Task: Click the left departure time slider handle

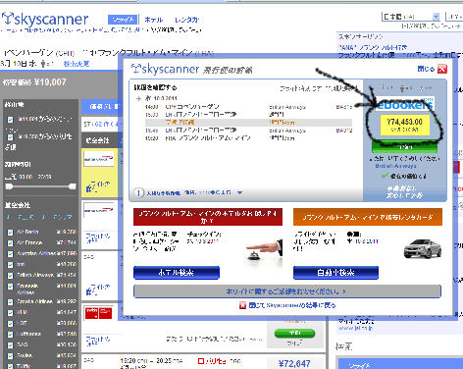Action: point(9,186)
